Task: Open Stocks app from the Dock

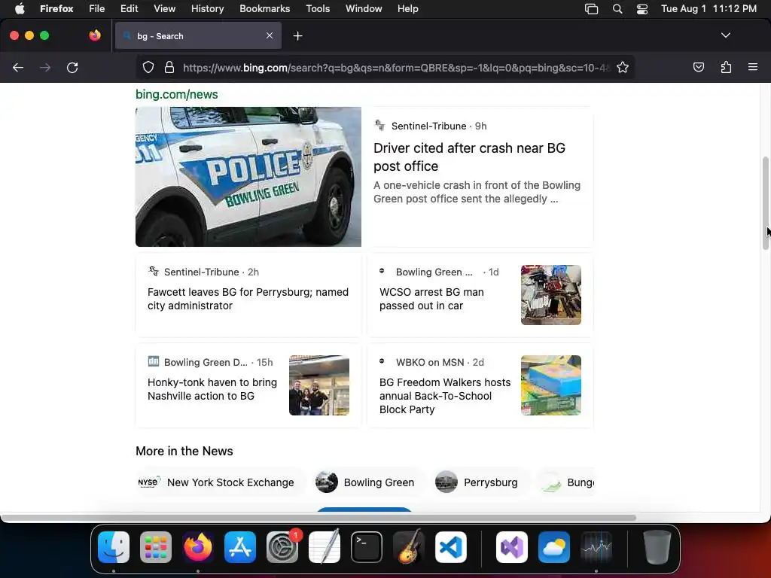Action: pyautogui.click(x=596, y=547)
